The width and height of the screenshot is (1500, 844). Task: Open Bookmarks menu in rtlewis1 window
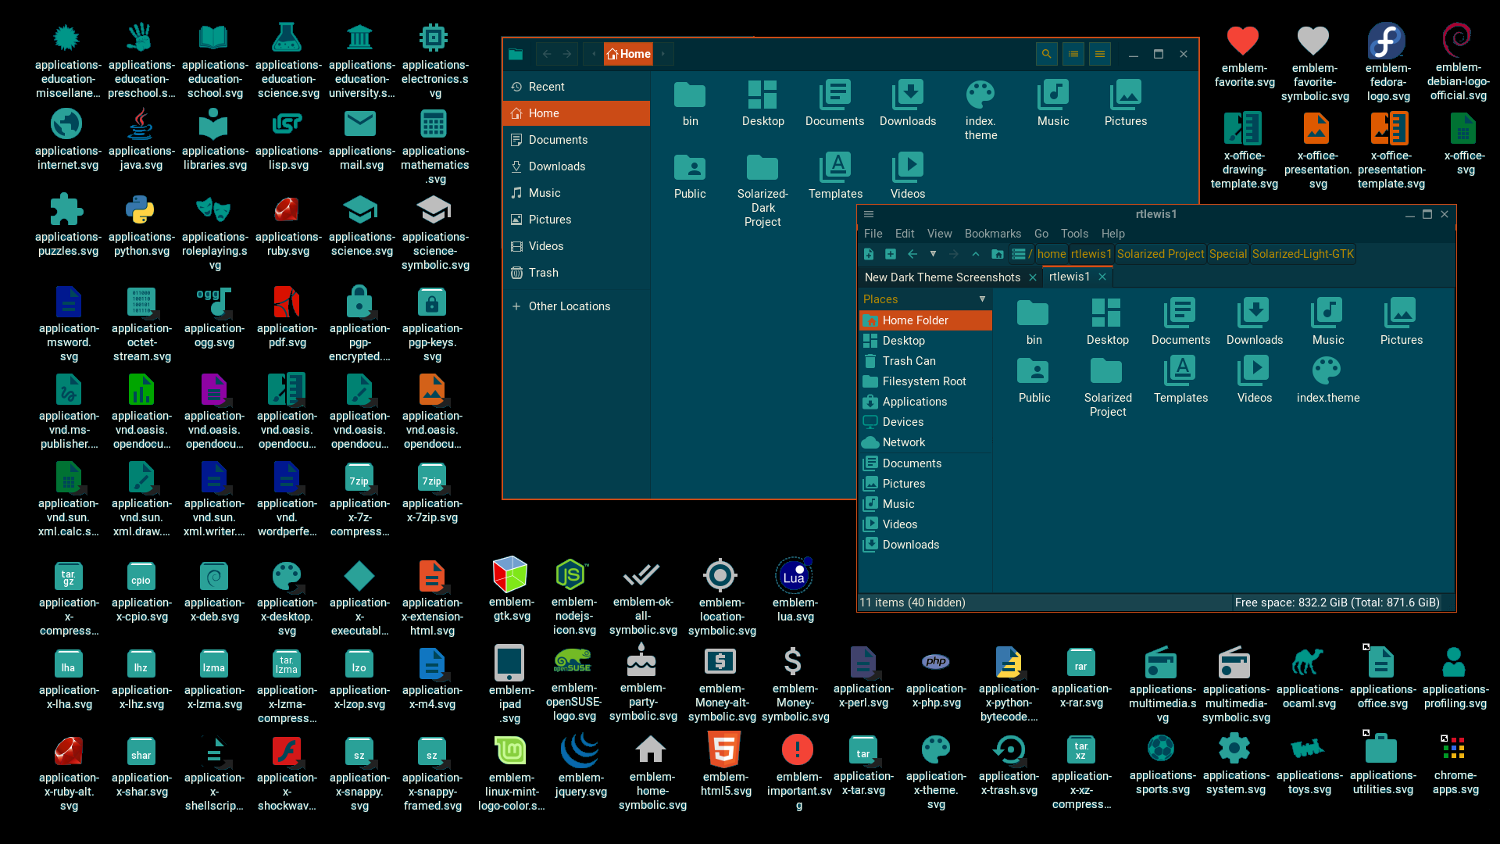click(x=992, y=234)
